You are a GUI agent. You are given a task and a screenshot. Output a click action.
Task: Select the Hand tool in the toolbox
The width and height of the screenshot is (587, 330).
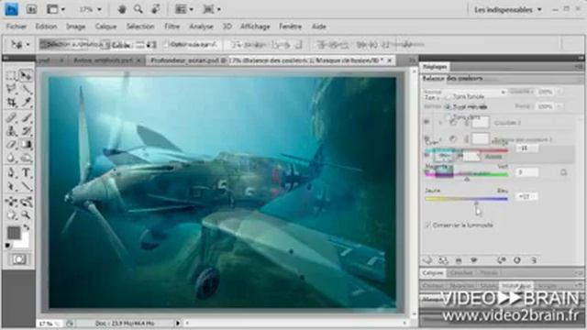point(11,215)
